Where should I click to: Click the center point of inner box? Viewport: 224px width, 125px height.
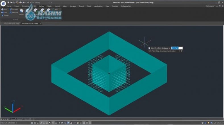click(x=109, y=74)
